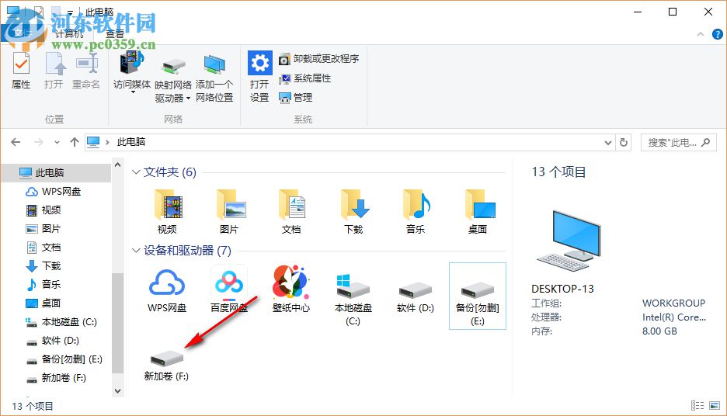Select 此电脑 in navigation pane
Viewport: 727px width, 416px height.
(56, 173)
